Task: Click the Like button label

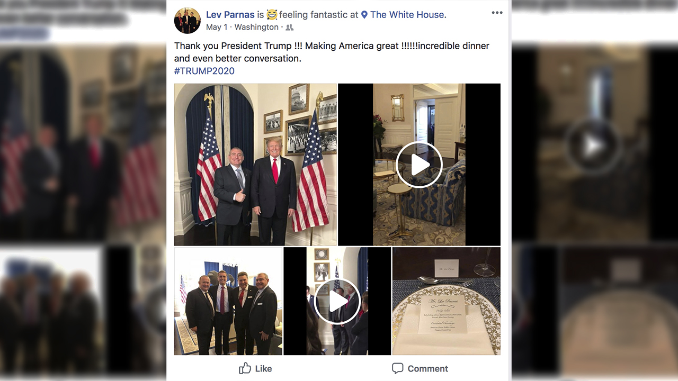Action: tap(263, 369)
